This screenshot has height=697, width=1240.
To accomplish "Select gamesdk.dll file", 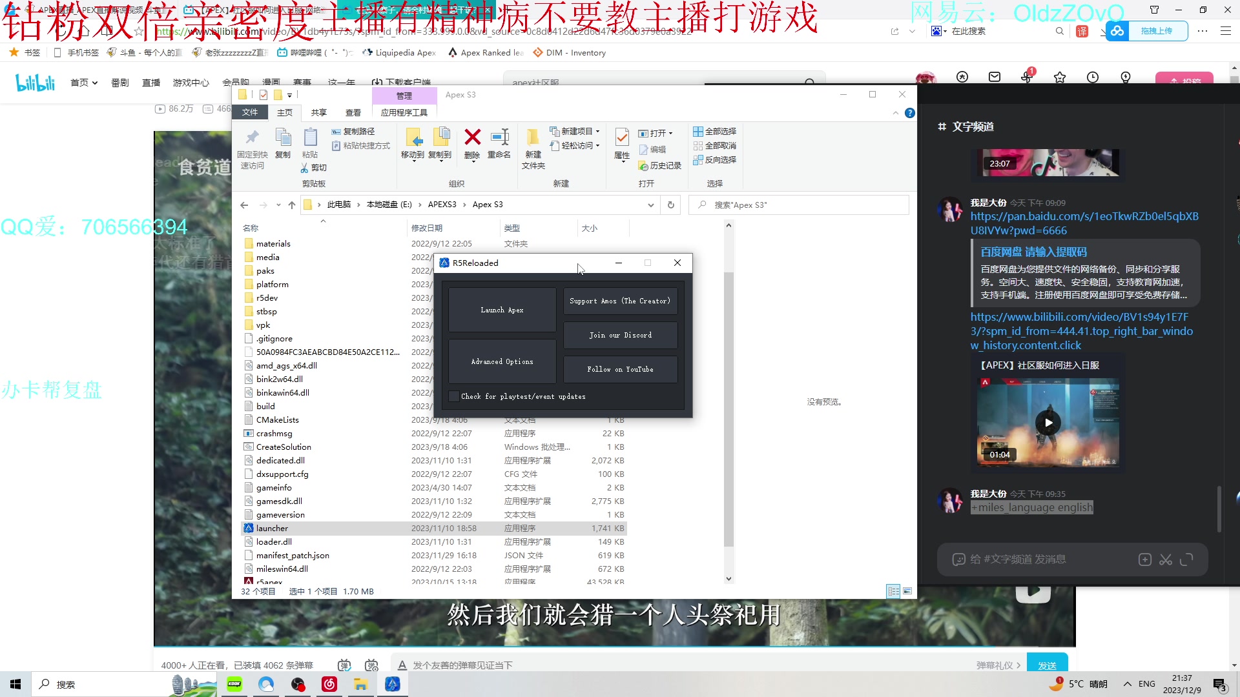I will click(434, 501).
